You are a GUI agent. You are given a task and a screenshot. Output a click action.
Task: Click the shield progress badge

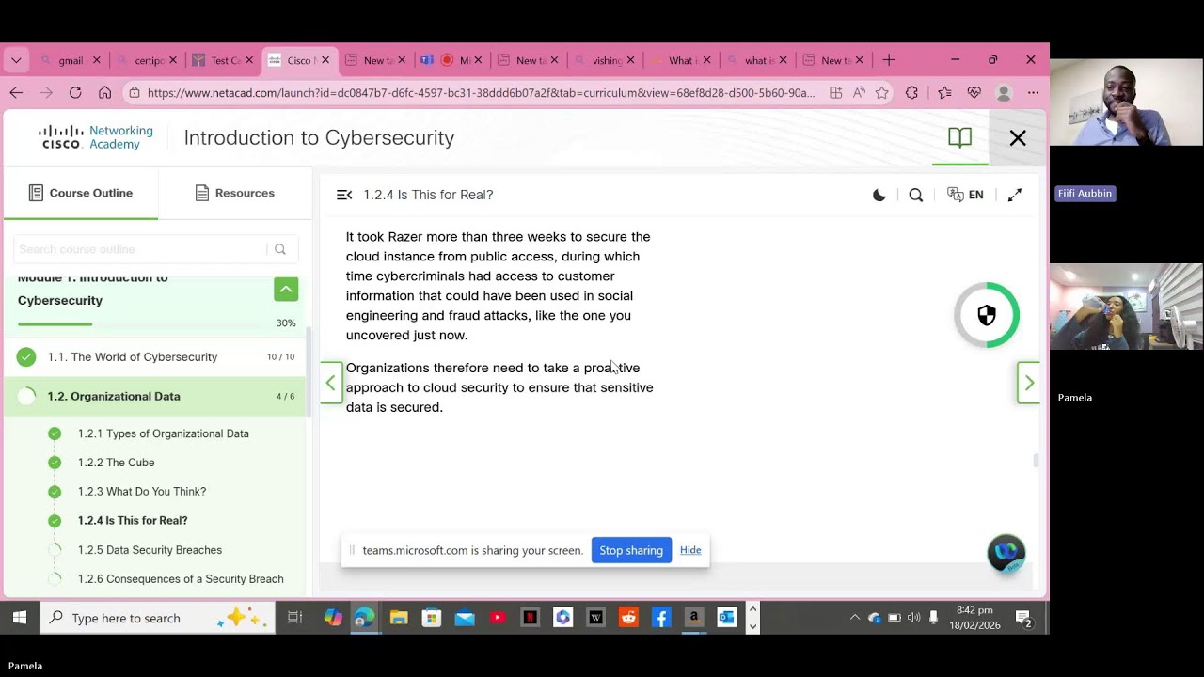pos(986,315)
